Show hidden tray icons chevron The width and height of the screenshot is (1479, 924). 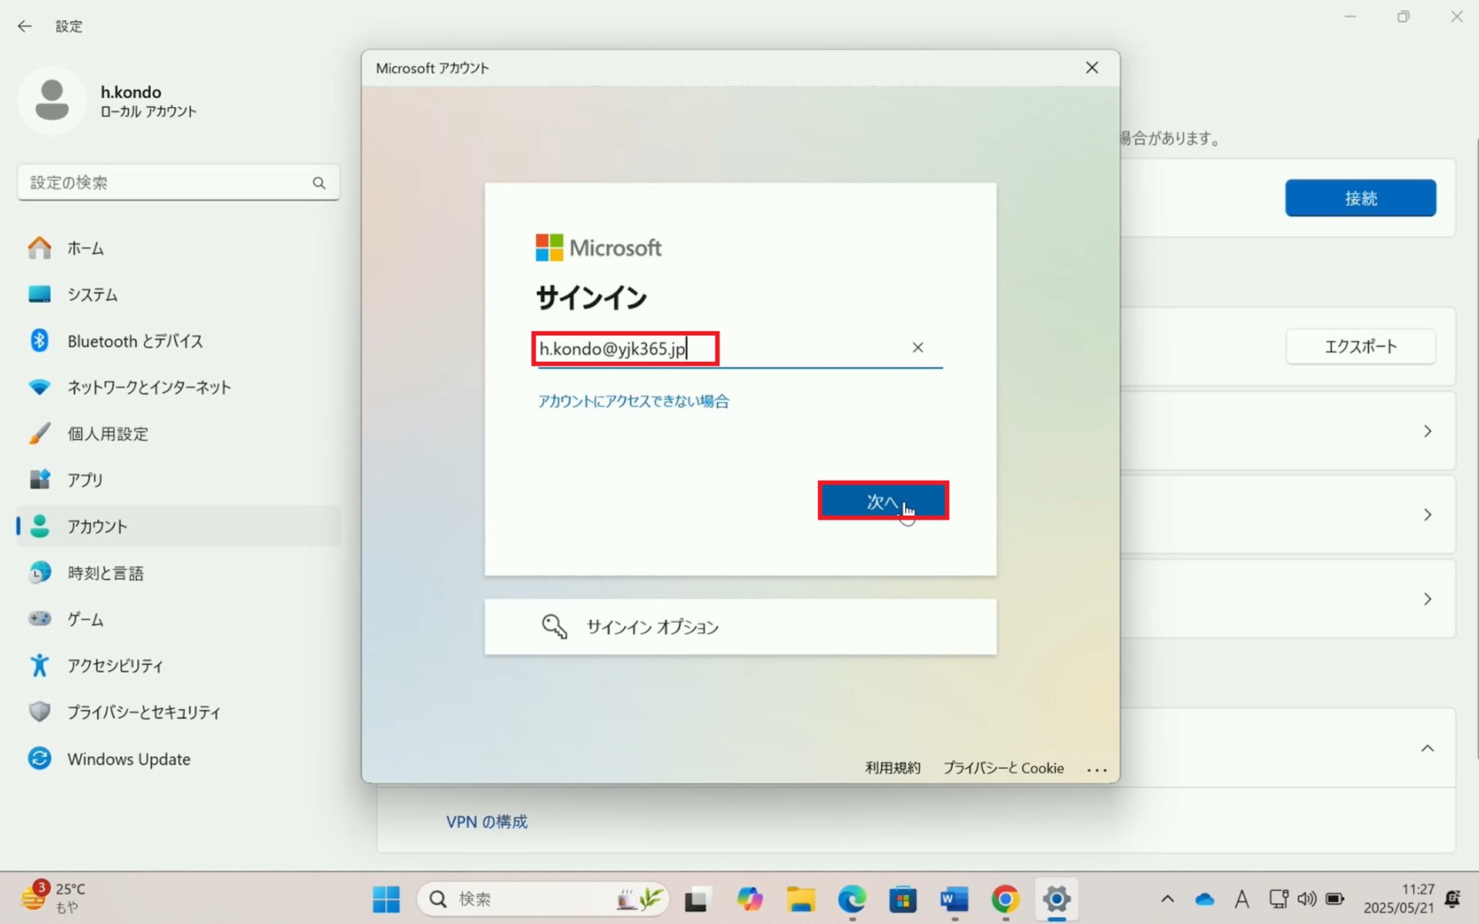coord(1168,899)
